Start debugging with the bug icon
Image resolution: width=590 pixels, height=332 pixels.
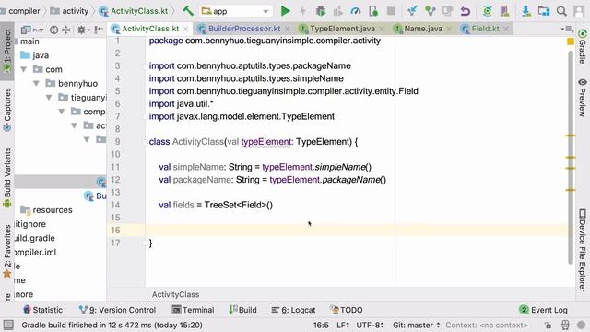coord(321,11)
